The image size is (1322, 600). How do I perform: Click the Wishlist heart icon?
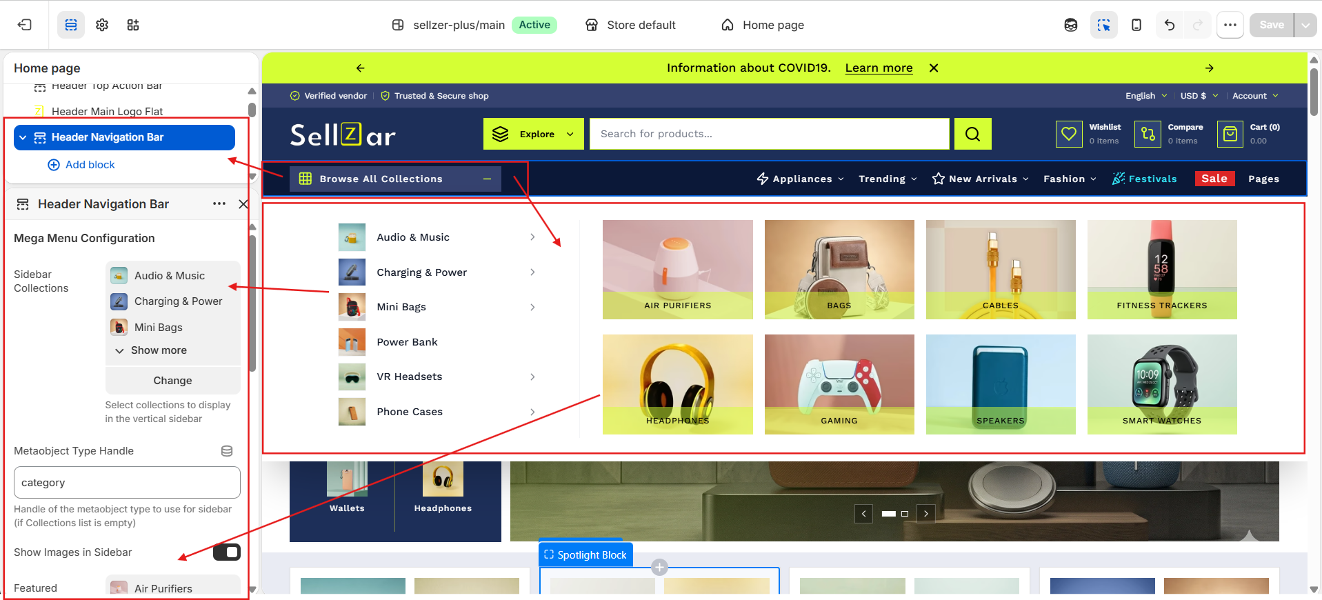1069,134
